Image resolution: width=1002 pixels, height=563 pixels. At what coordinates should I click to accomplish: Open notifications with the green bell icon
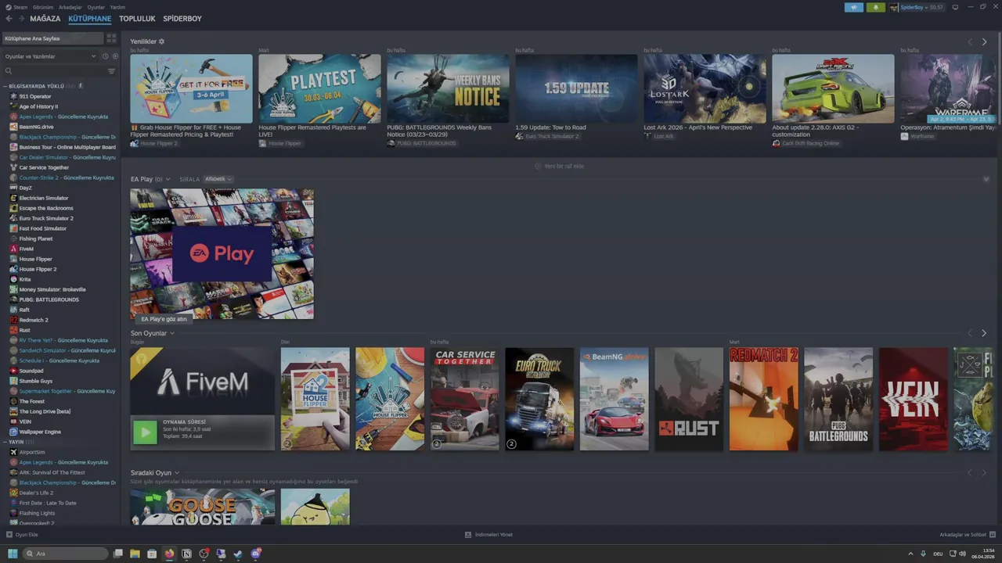tap(875, 7)
